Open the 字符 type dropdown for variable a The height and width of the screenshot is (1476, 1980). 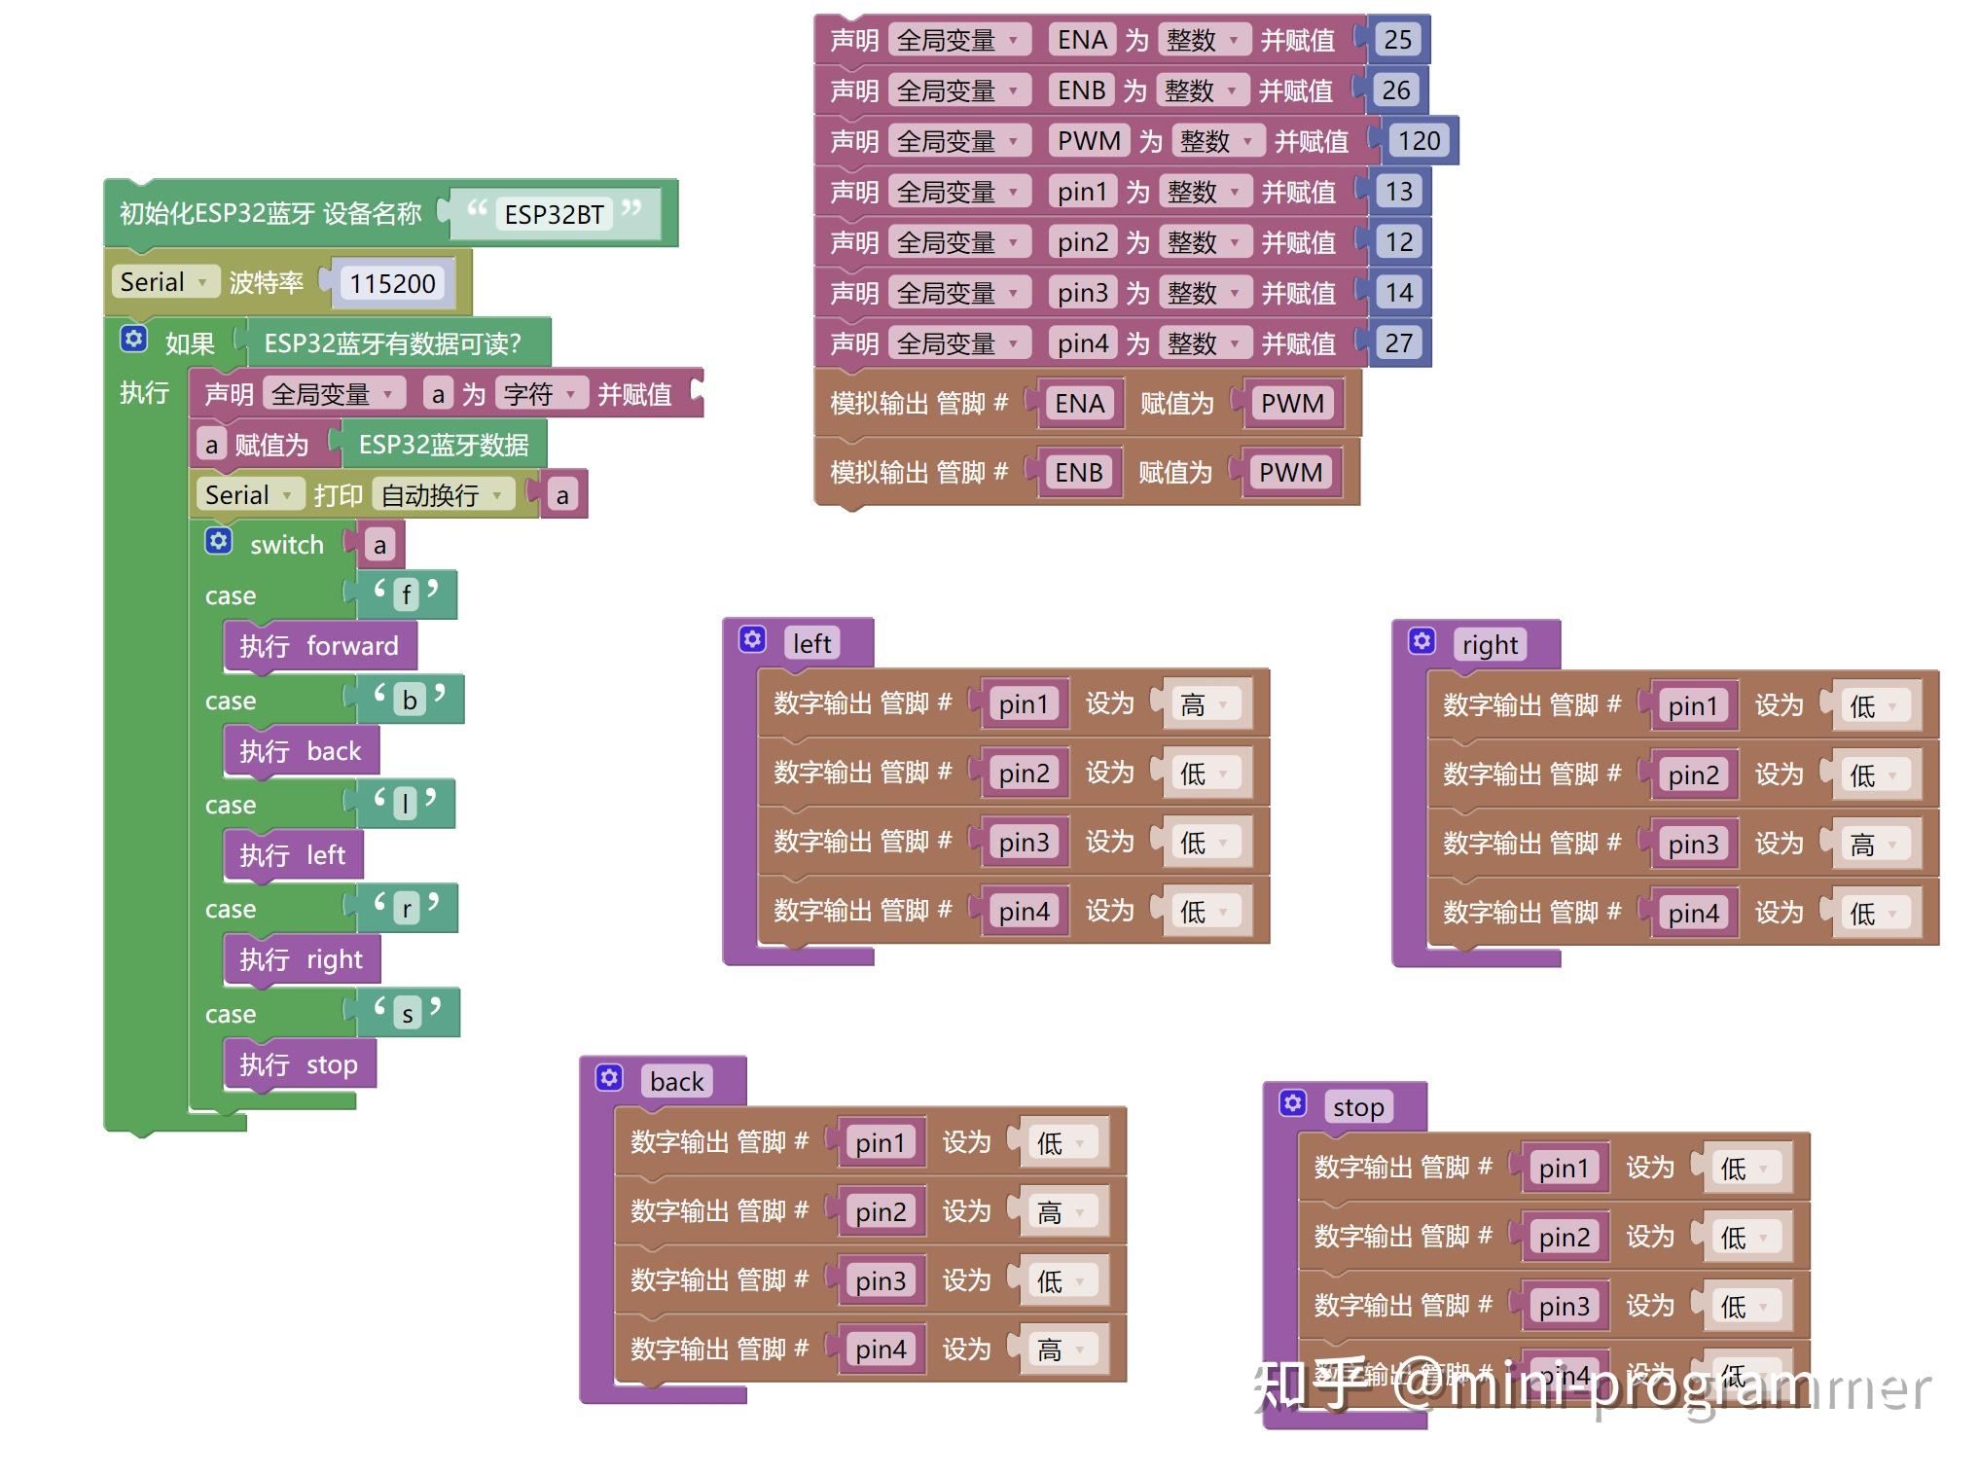(542, 394)
